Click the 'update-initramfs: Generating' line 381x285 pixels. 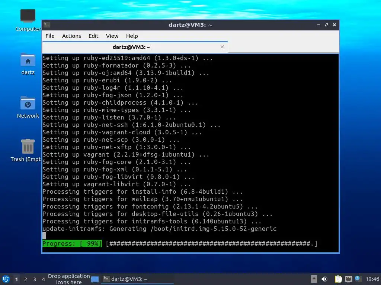159,229
